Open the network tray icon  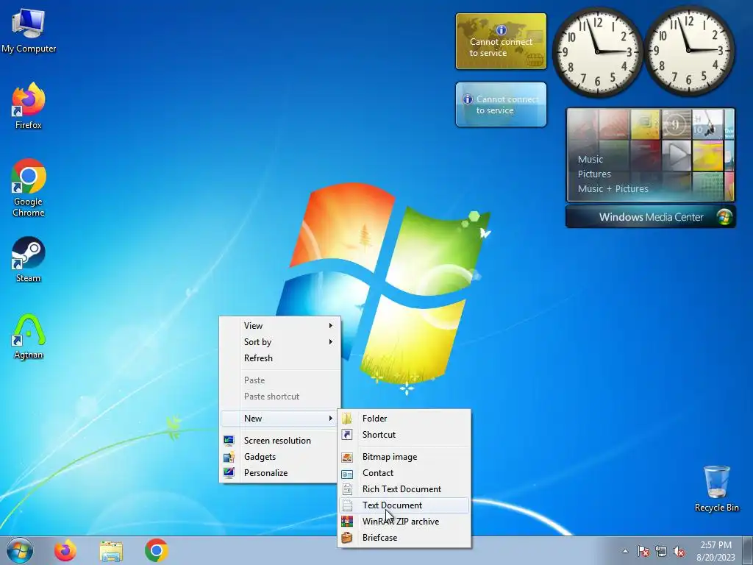point(661,551)
